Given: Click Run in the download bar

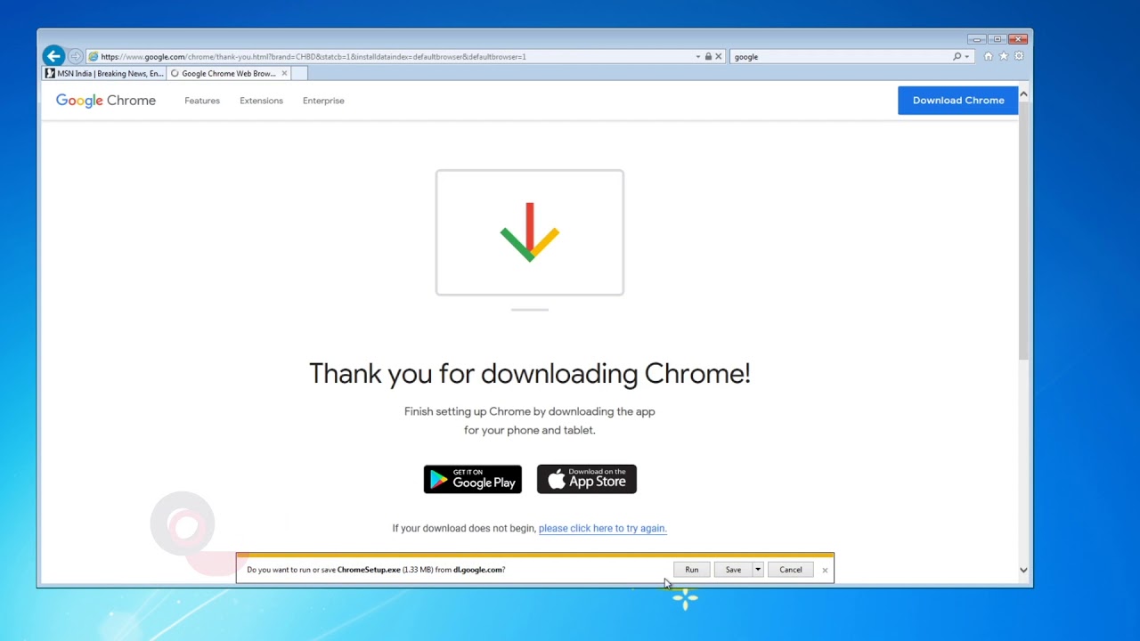Looking at the screenshot, I should tap(692, 570).
